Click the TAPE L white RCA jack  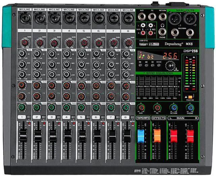tap(143, 25)
